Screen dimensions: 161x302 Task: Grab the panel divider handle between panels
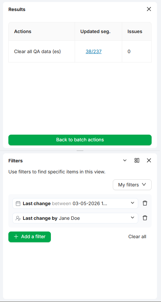coord(80,151)
